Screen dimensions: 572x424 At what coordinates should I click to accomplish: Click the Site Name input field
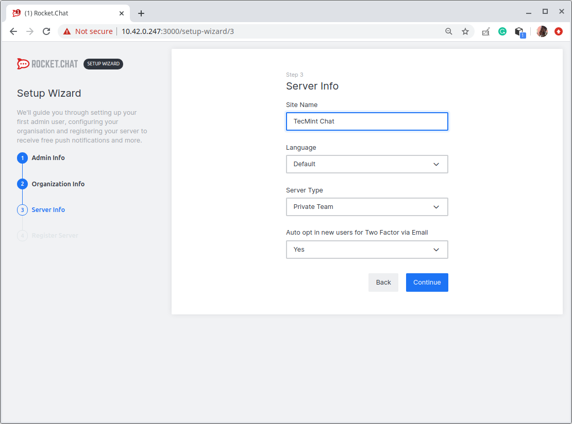point(367,121)
